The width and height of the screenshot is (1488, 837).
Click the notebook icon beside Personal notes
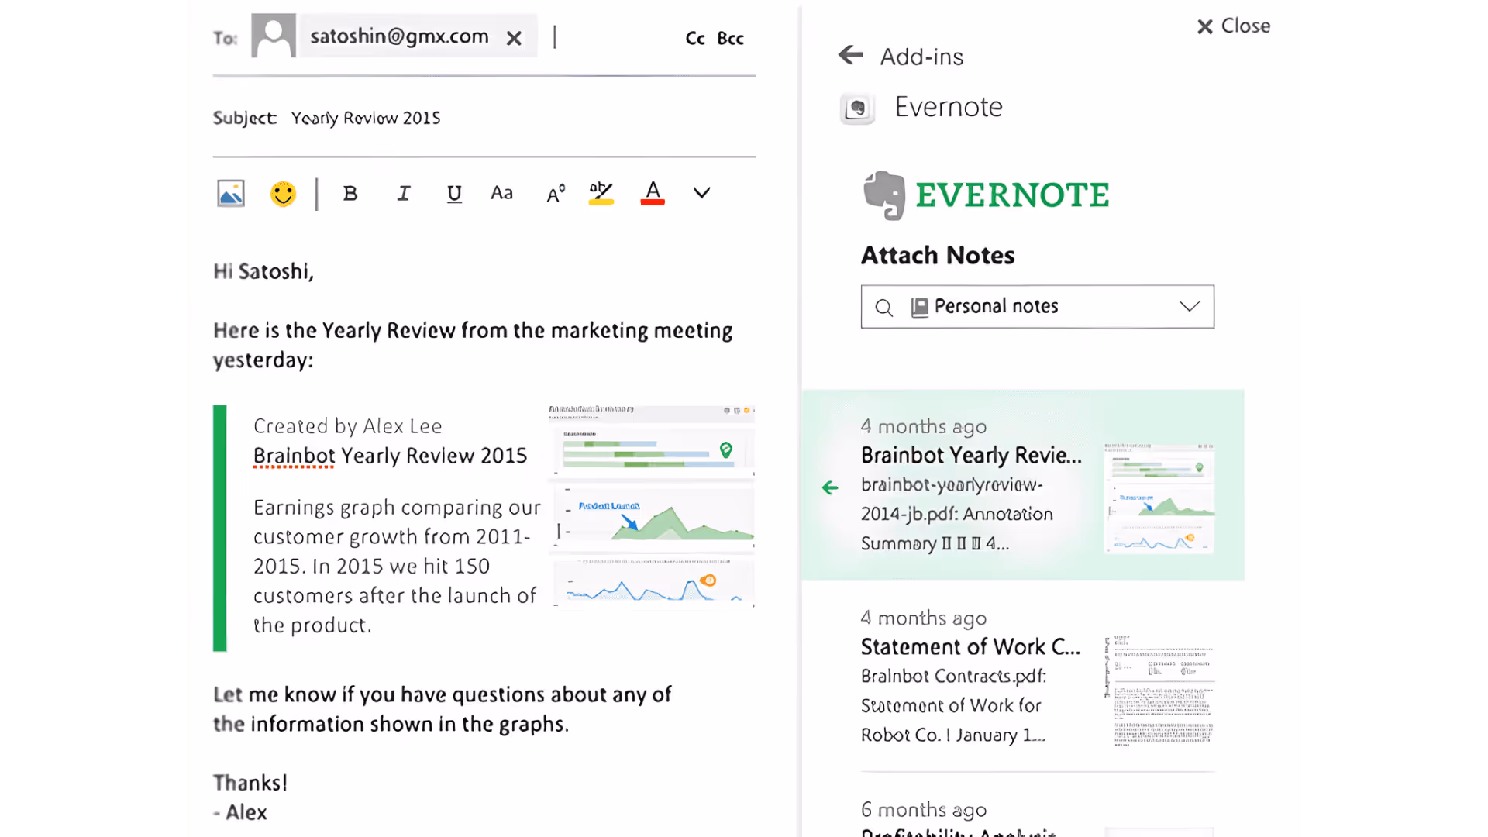tap(919, 308)
